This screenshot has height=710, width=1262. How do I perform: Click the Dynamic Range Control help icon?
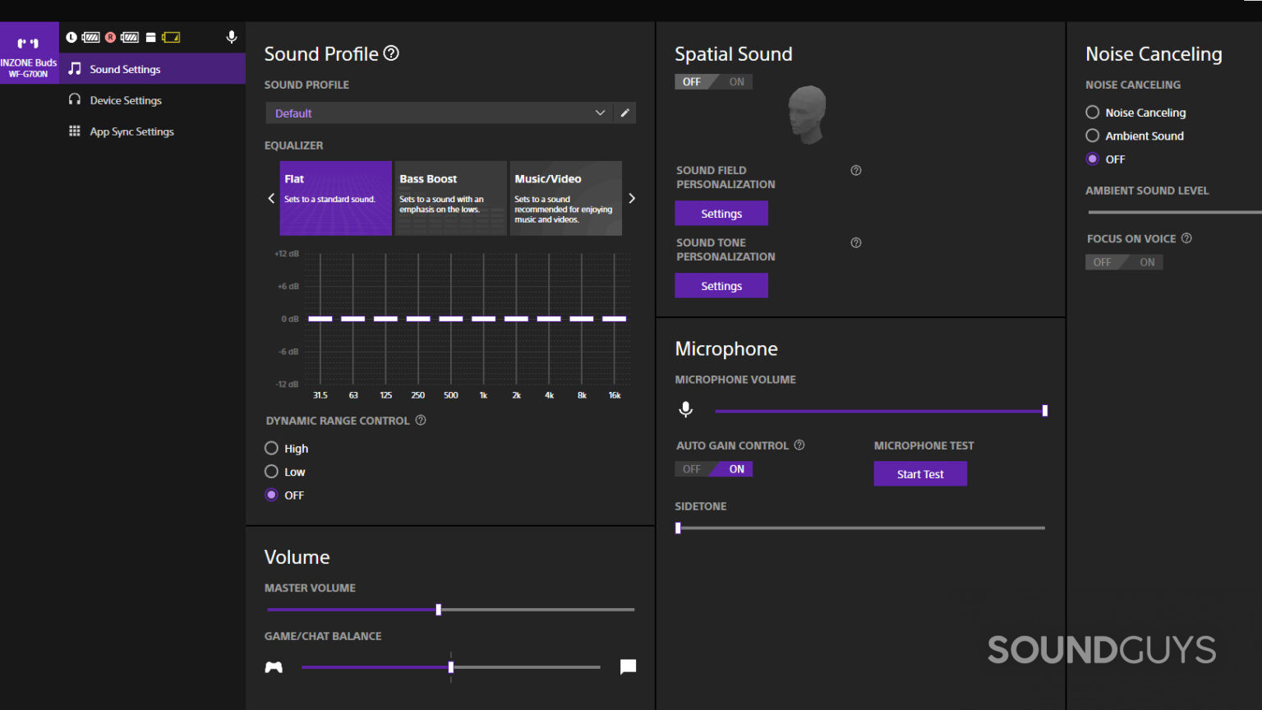tap(421, 421)
